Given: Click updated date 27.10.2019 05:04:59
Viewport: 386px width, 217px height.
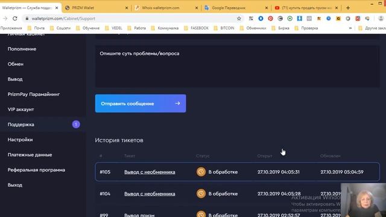Looking at the screenshot, I should pyautogui.click(x=342, y=172).
